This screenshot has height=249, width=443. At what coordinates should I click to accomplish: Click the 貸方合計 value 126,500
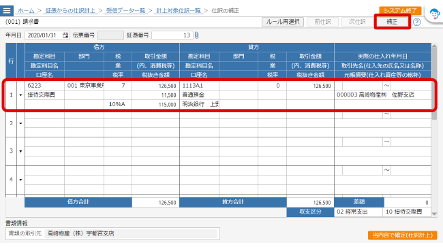coord(310,203)
